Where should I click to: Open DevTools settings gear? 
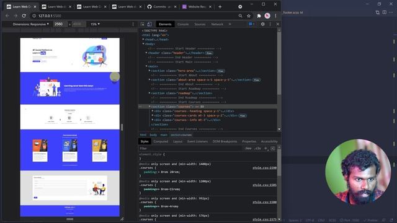pos(262,24)
